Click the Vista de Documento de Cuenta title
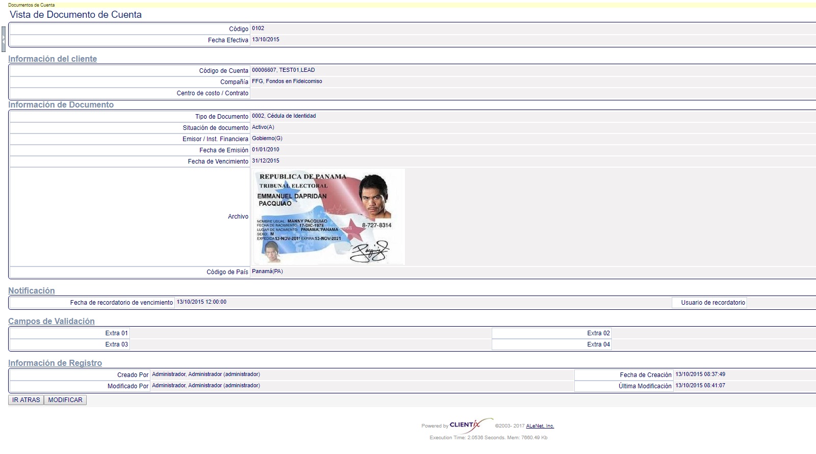Viewport: 816px width, 454px height. pos(75,15)
